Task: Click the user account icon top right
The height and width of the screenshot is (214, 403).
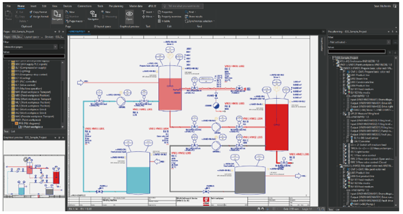Action: tap(395, 6)
